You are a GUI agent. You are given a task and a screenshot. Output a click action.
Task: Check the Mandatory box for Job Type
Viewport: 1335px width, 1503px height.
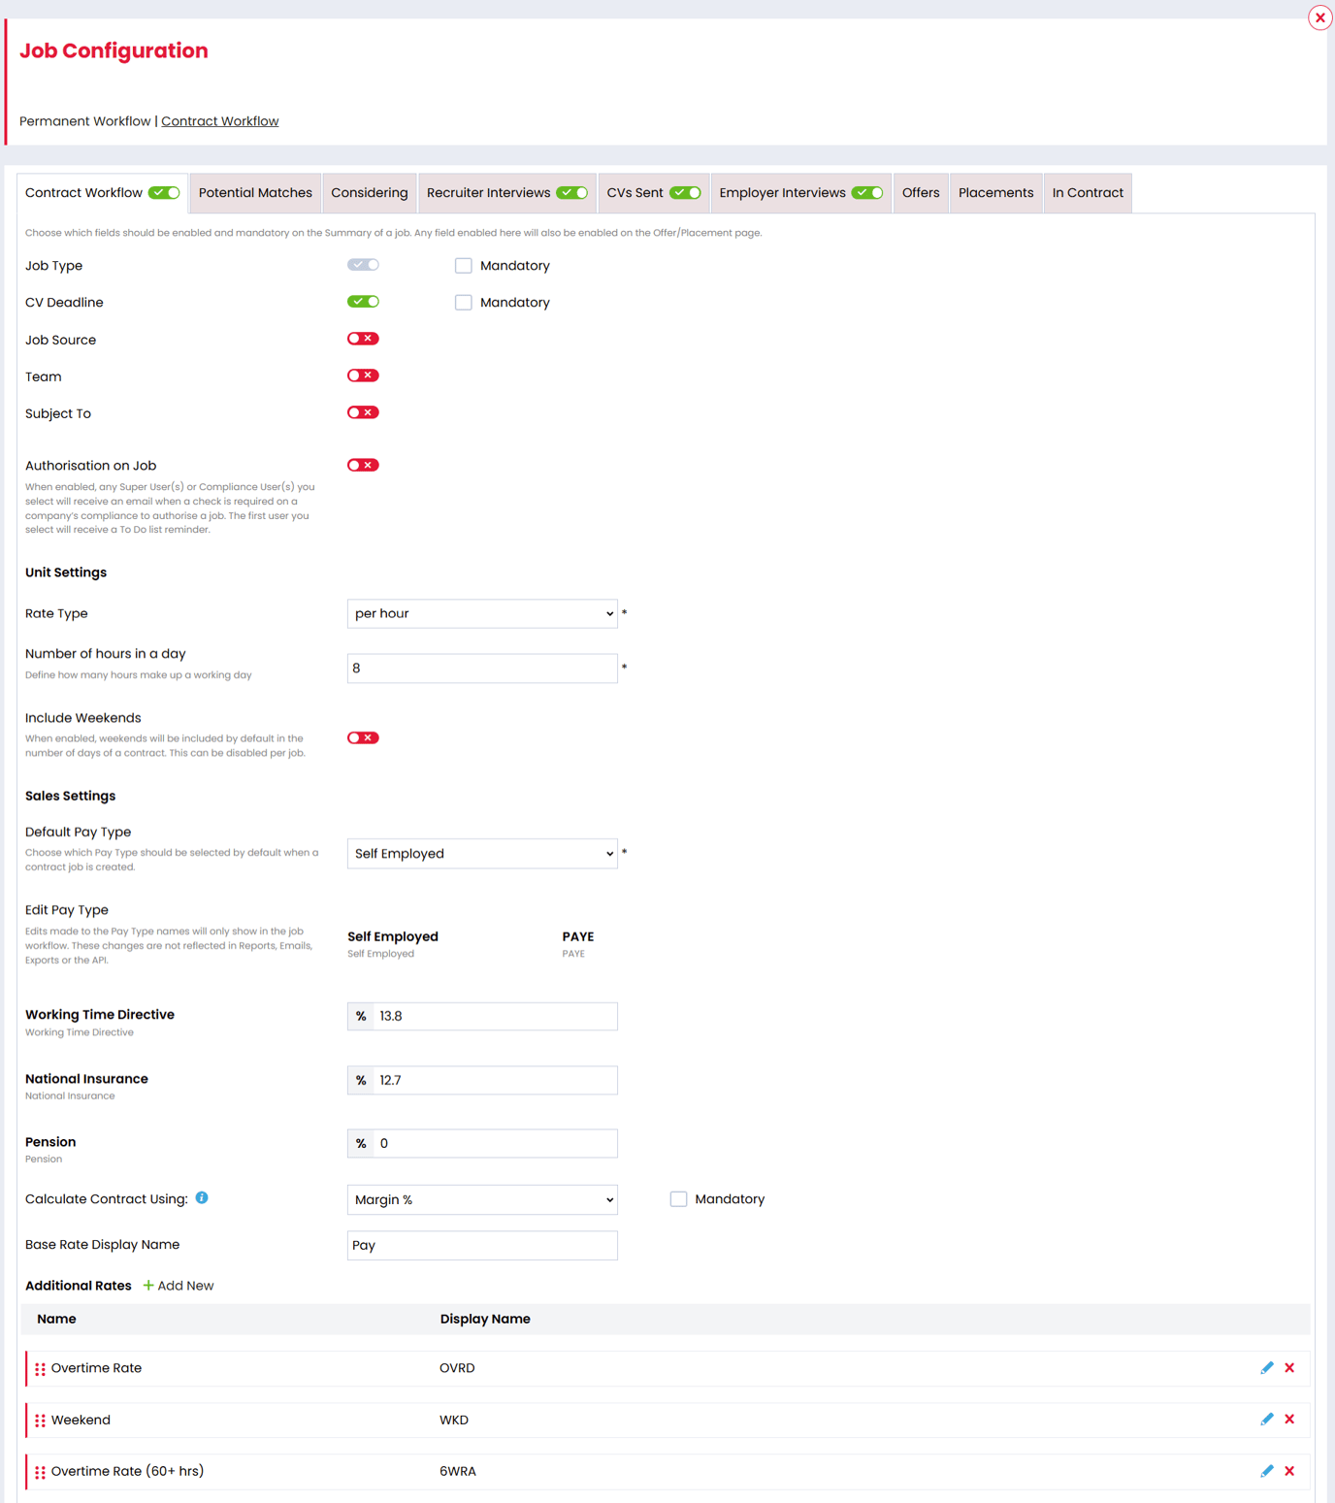(463, 265)
